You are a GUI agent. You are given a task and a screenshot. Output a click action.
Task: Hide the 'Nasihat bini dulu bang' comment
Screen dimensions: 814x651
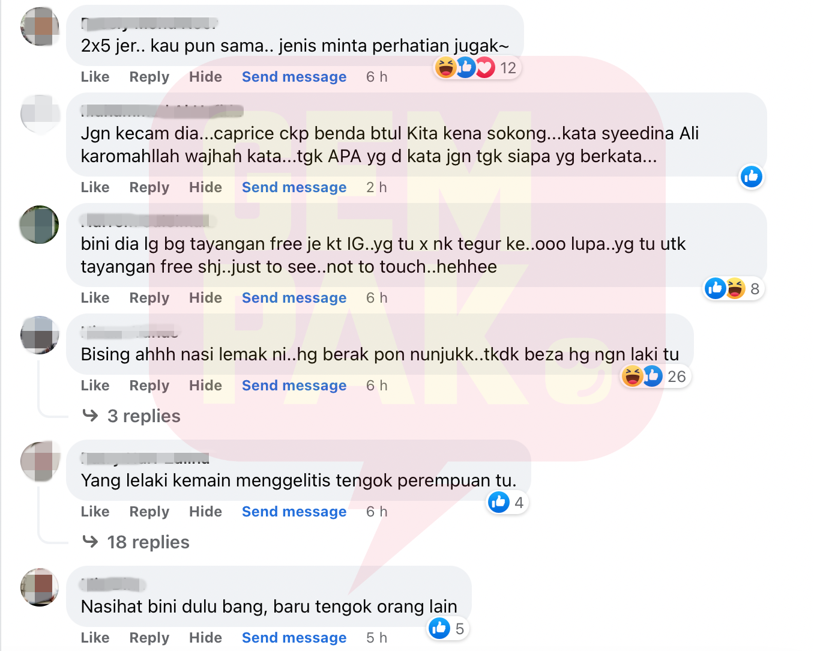pos(205,638)
